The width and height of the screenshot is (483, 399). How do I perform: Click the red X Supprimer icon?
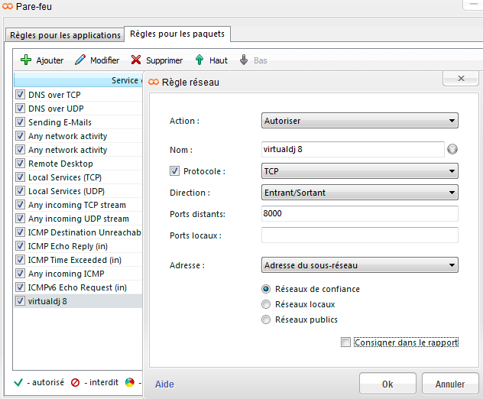click(x=136, y=60)
